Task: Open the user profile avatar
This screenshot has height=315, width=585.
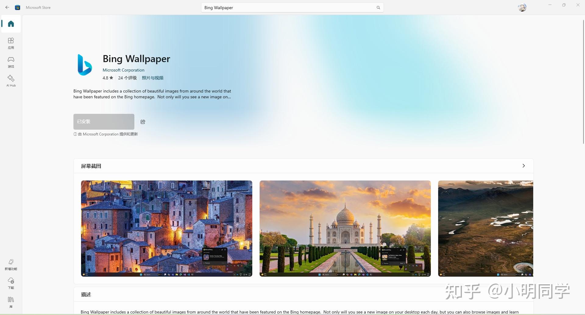Action: [522, 7]
